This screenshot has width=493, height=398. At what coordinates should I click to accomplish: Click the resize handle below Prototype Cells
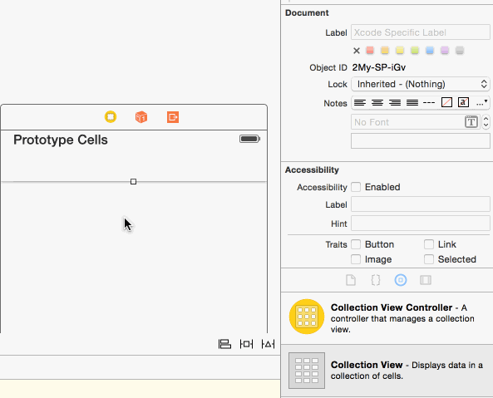[133, 182]
